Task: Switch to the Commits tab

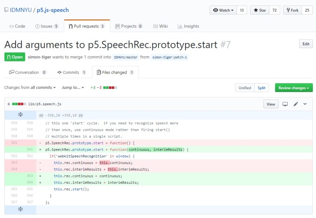Action: (71, 72)
